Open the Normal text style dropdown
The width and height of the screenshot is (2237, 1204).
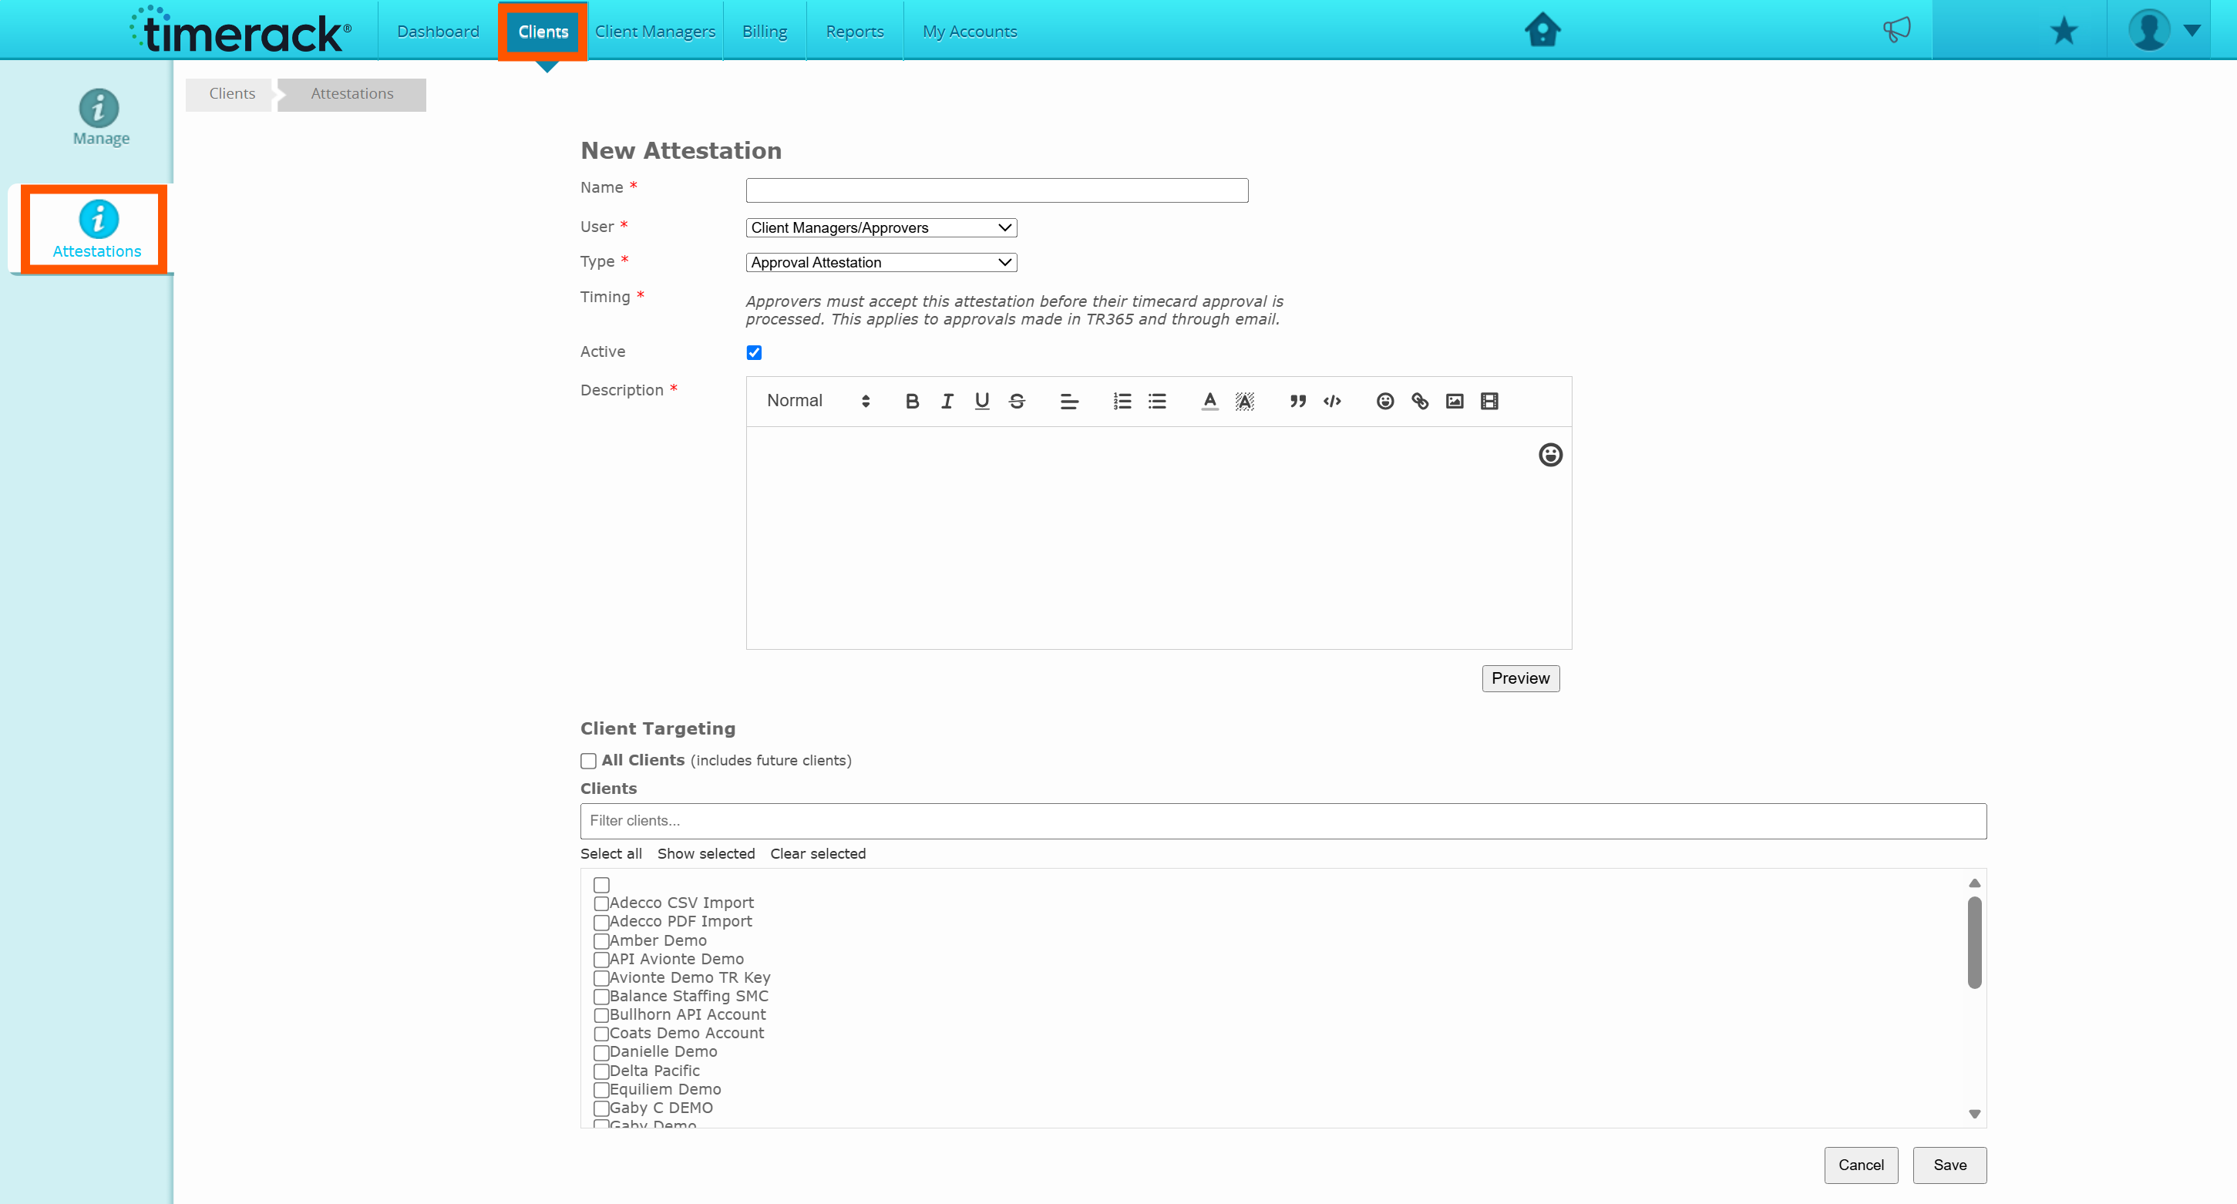(x=817, y=401)
